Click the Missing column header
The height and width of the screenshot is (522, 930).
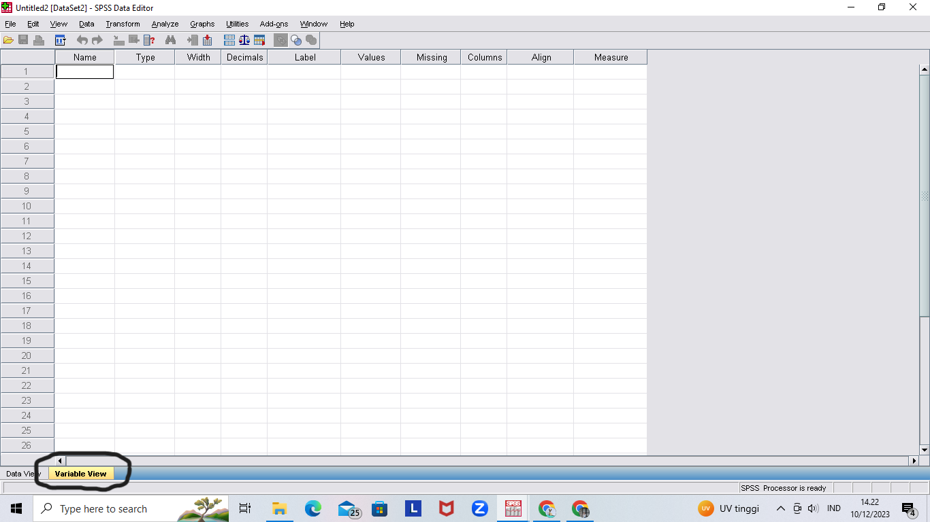(431, 57)
